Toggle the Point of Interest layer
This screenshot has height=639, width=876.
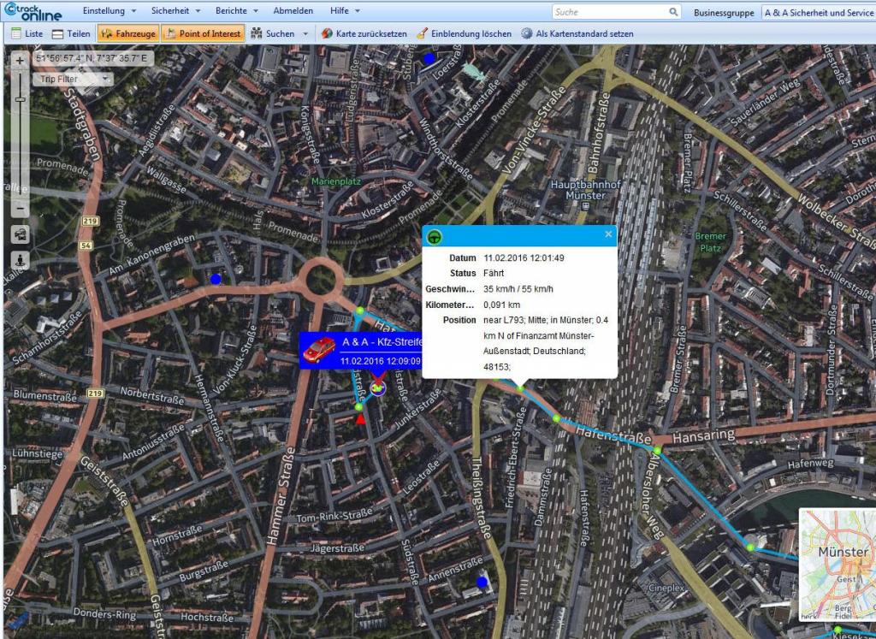pos(203,33)
